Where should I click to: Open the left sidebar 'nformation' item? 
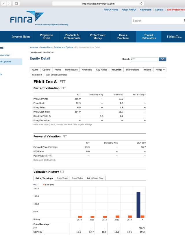[5, 55]
